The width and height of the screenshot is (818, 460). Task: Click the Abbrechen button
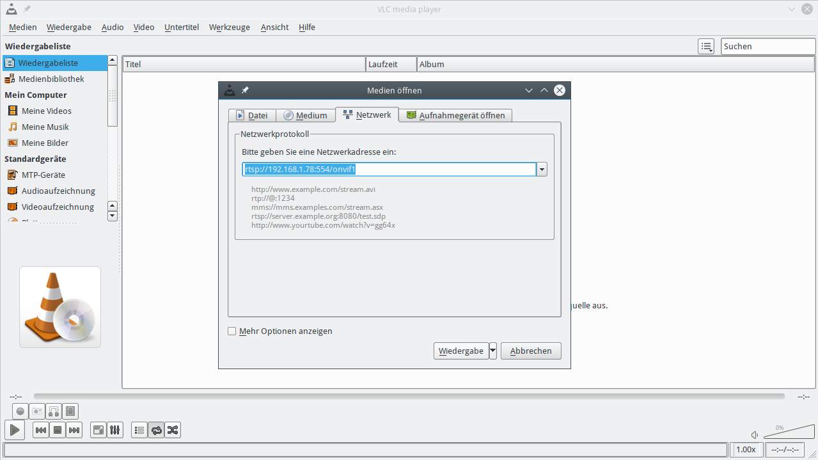pos(531,351)
